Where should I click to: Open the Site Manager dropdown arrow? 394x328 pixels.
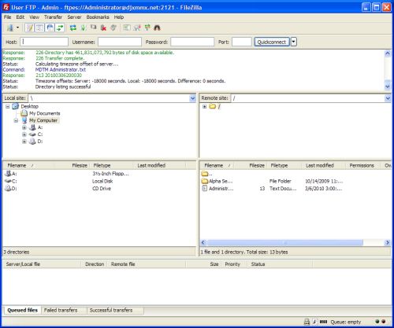coord(17,28)
